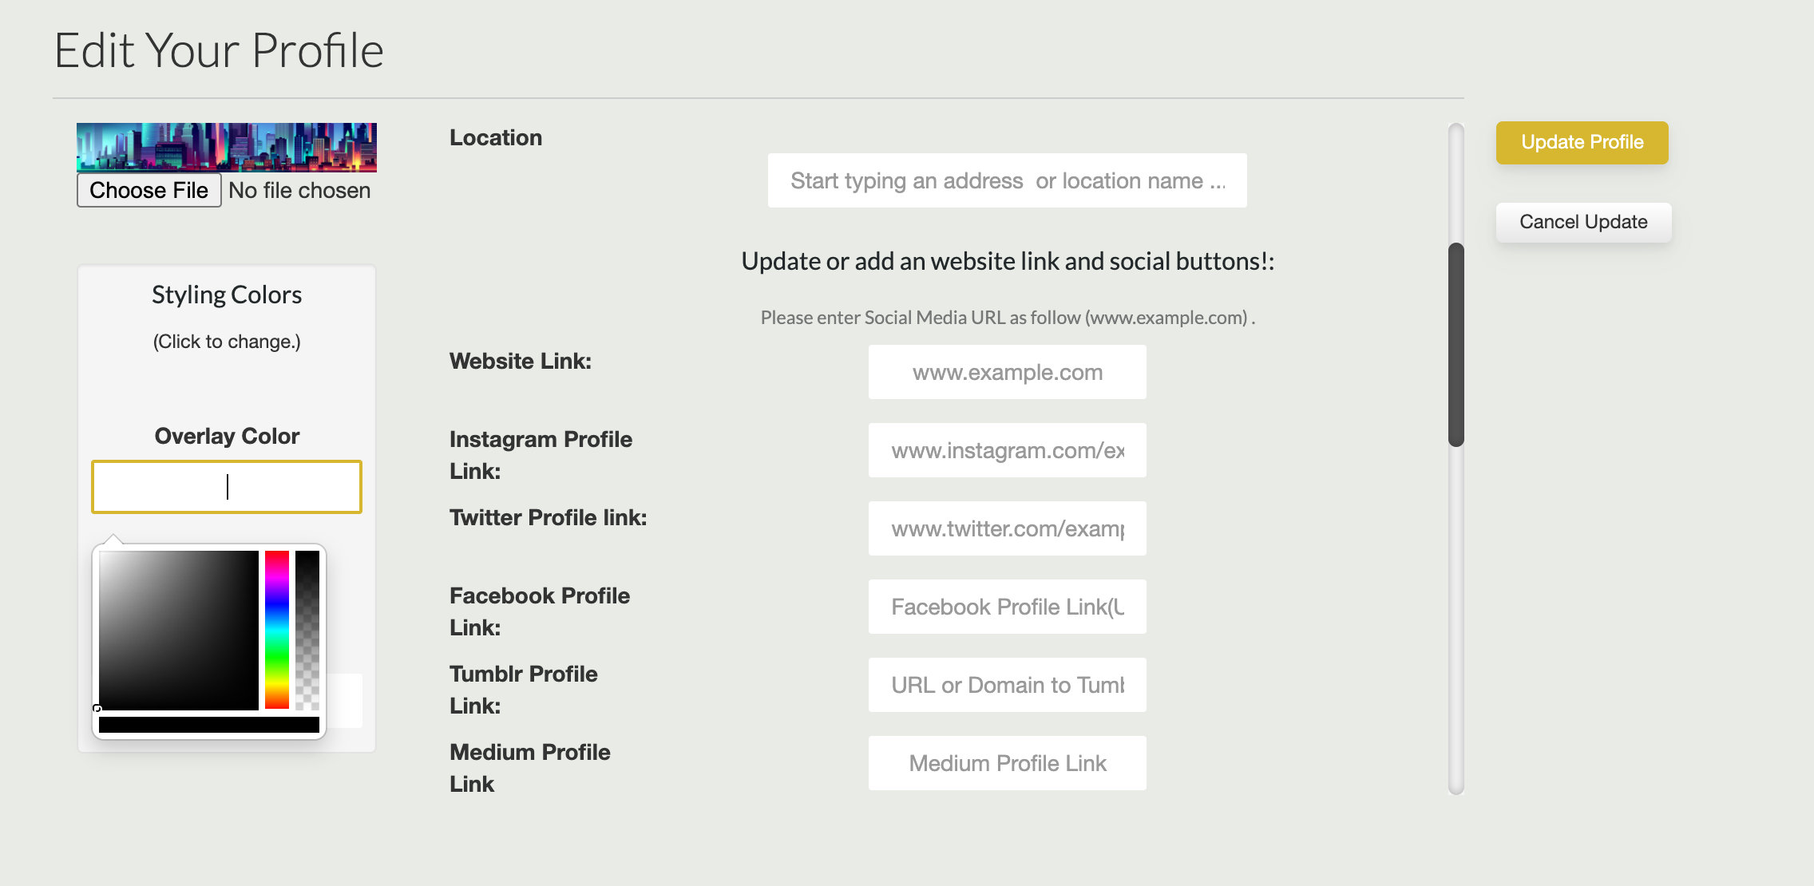Click the rainbow hue slider strip
The height and width of the screenshot is (886, 1814).
[x=277, y=630]
